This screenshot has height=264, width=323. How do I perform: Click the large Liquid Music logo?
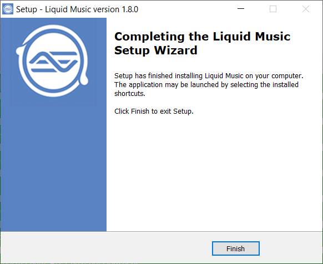point(52,61)
